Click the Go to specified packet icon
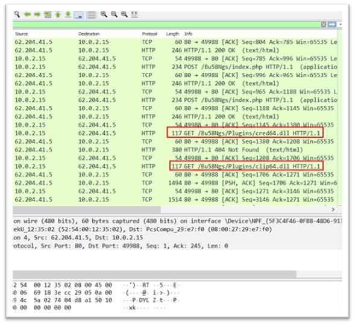 tap(48, 14)
